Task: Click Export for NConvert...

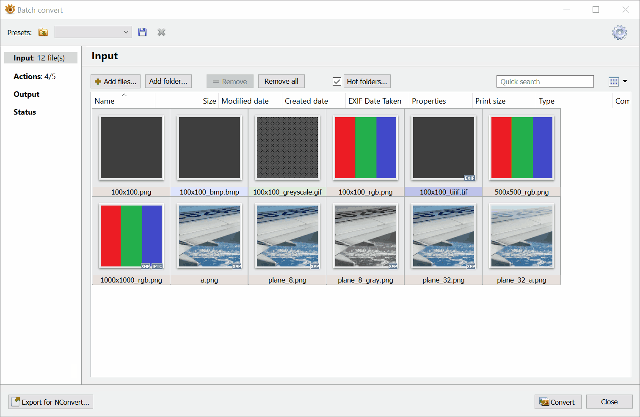Action: point(51,402)
